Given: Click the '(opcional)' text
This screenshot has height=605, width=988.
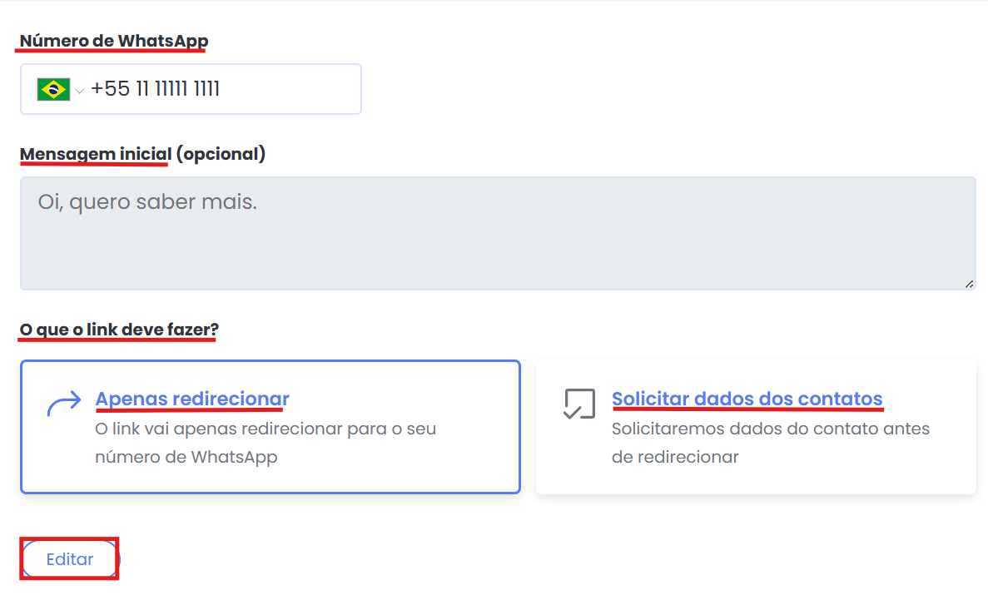Looking at the screenshot, I should pos(221,154).
